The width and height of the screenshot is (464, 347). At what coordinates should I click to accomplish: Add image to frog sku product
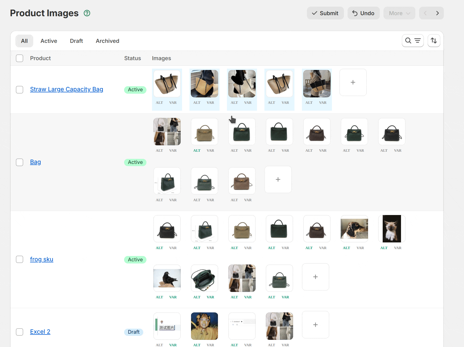pyautogui.click(x=315, y=277)
